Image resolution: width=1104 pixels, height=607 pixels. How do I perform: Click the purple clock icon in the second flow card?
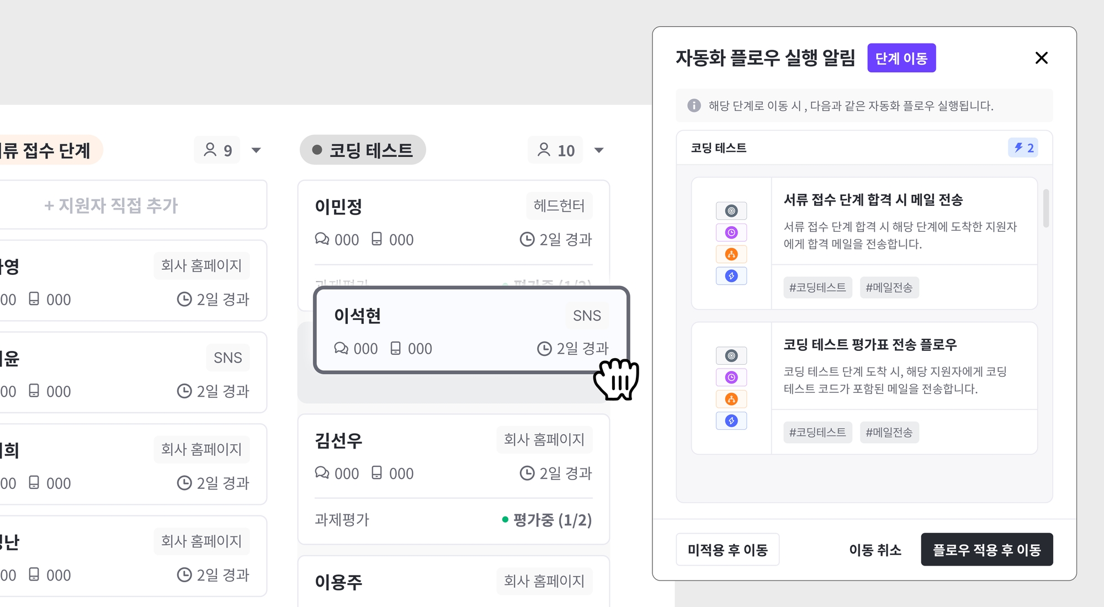click(x=731, y=377)
